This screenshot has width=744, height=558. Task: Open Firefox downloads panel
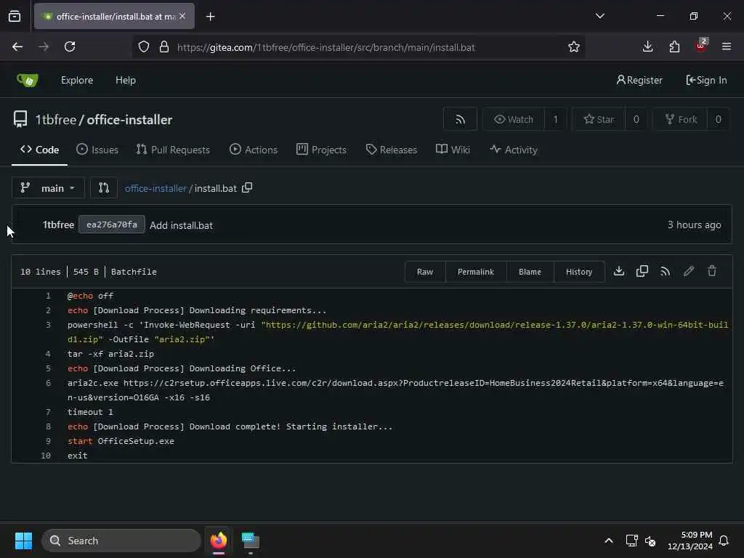pyautogui.click(x=647, y=46)
